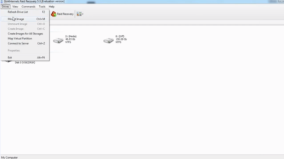Image resolution: width=284 pixels, height=159 pixels.
Task: Select the D: (Media) drive icon
Action: 58,41
